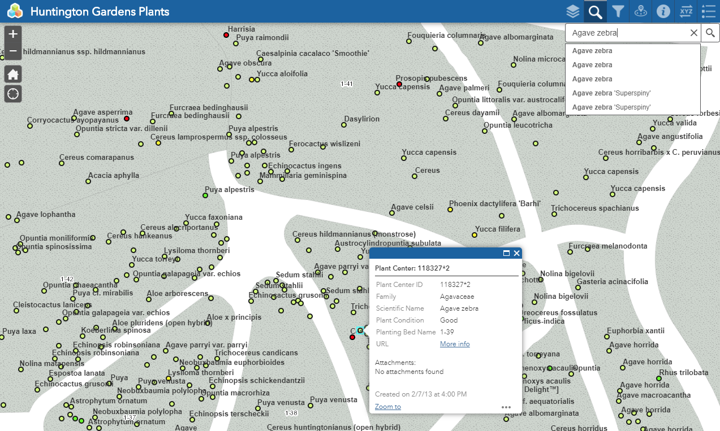Switch to the Search tool tab
The width and height of the screenshot is (720, 431).
click(595, 11)
